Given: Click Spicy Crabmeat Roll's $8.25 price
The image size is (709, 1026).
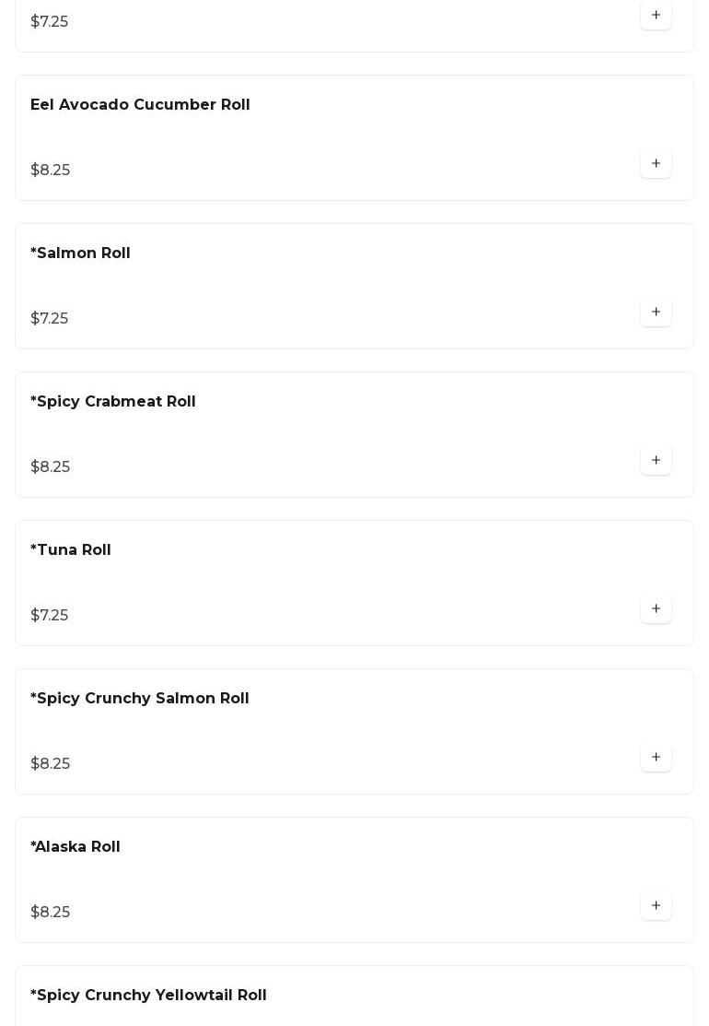Looking at the screenshot, I should pos(50,467).
